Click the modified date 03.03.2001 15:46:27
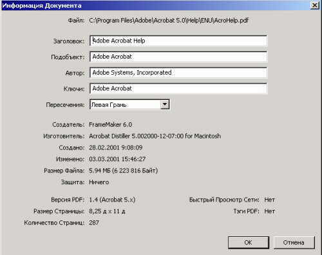Screen dimensions: 322x255 pos(117,159)
